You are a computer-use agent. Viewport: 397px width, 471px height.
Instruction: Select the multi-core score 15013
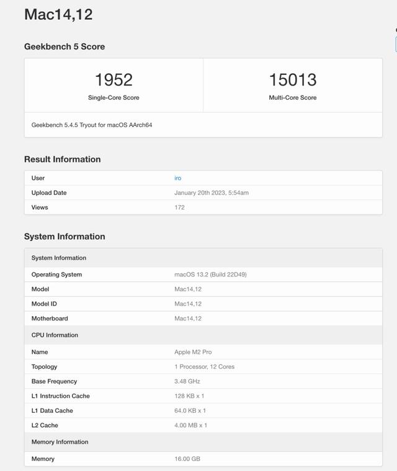(293, 79)
